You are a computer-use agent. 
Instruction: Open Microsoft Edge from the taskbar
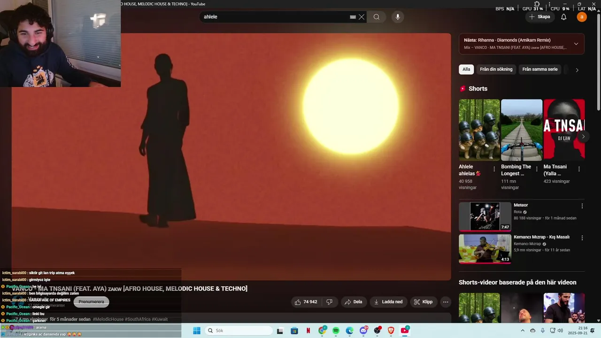(349, 330)
